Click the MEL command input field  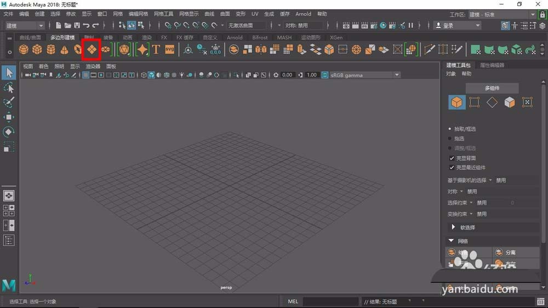pos(330,301)
